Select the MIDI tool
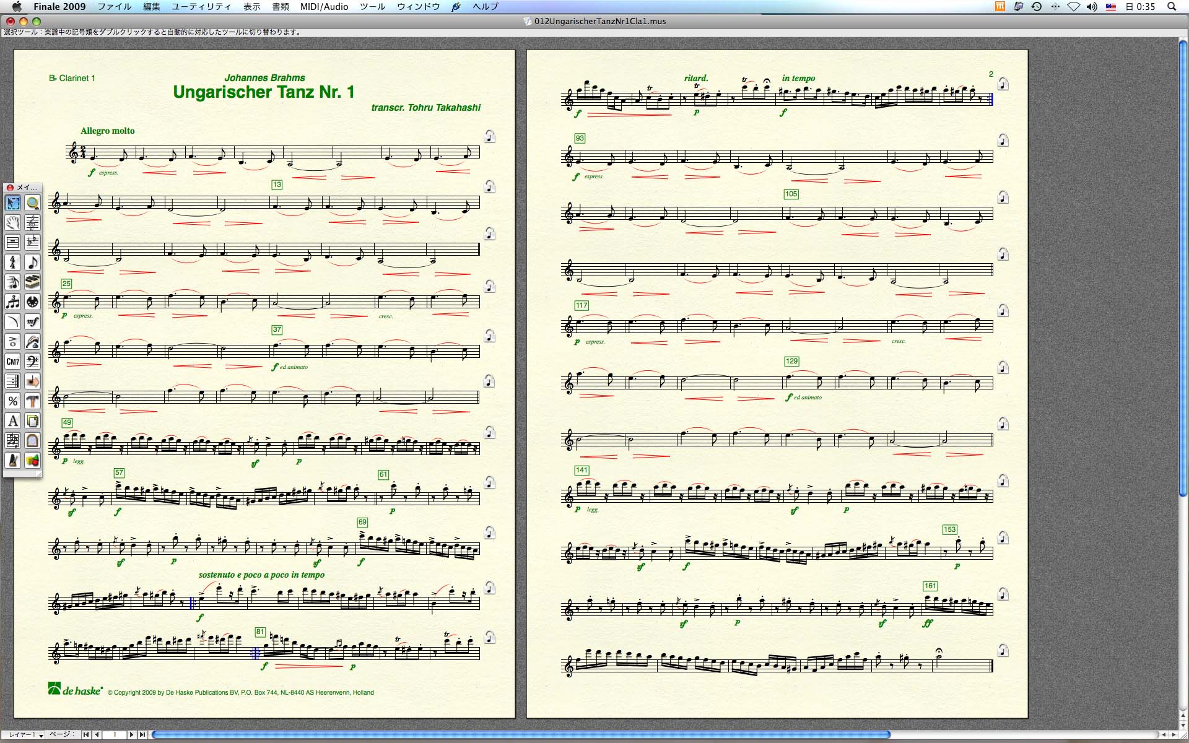The width and height of the screenshot is (1189, 743). [33, 302]
